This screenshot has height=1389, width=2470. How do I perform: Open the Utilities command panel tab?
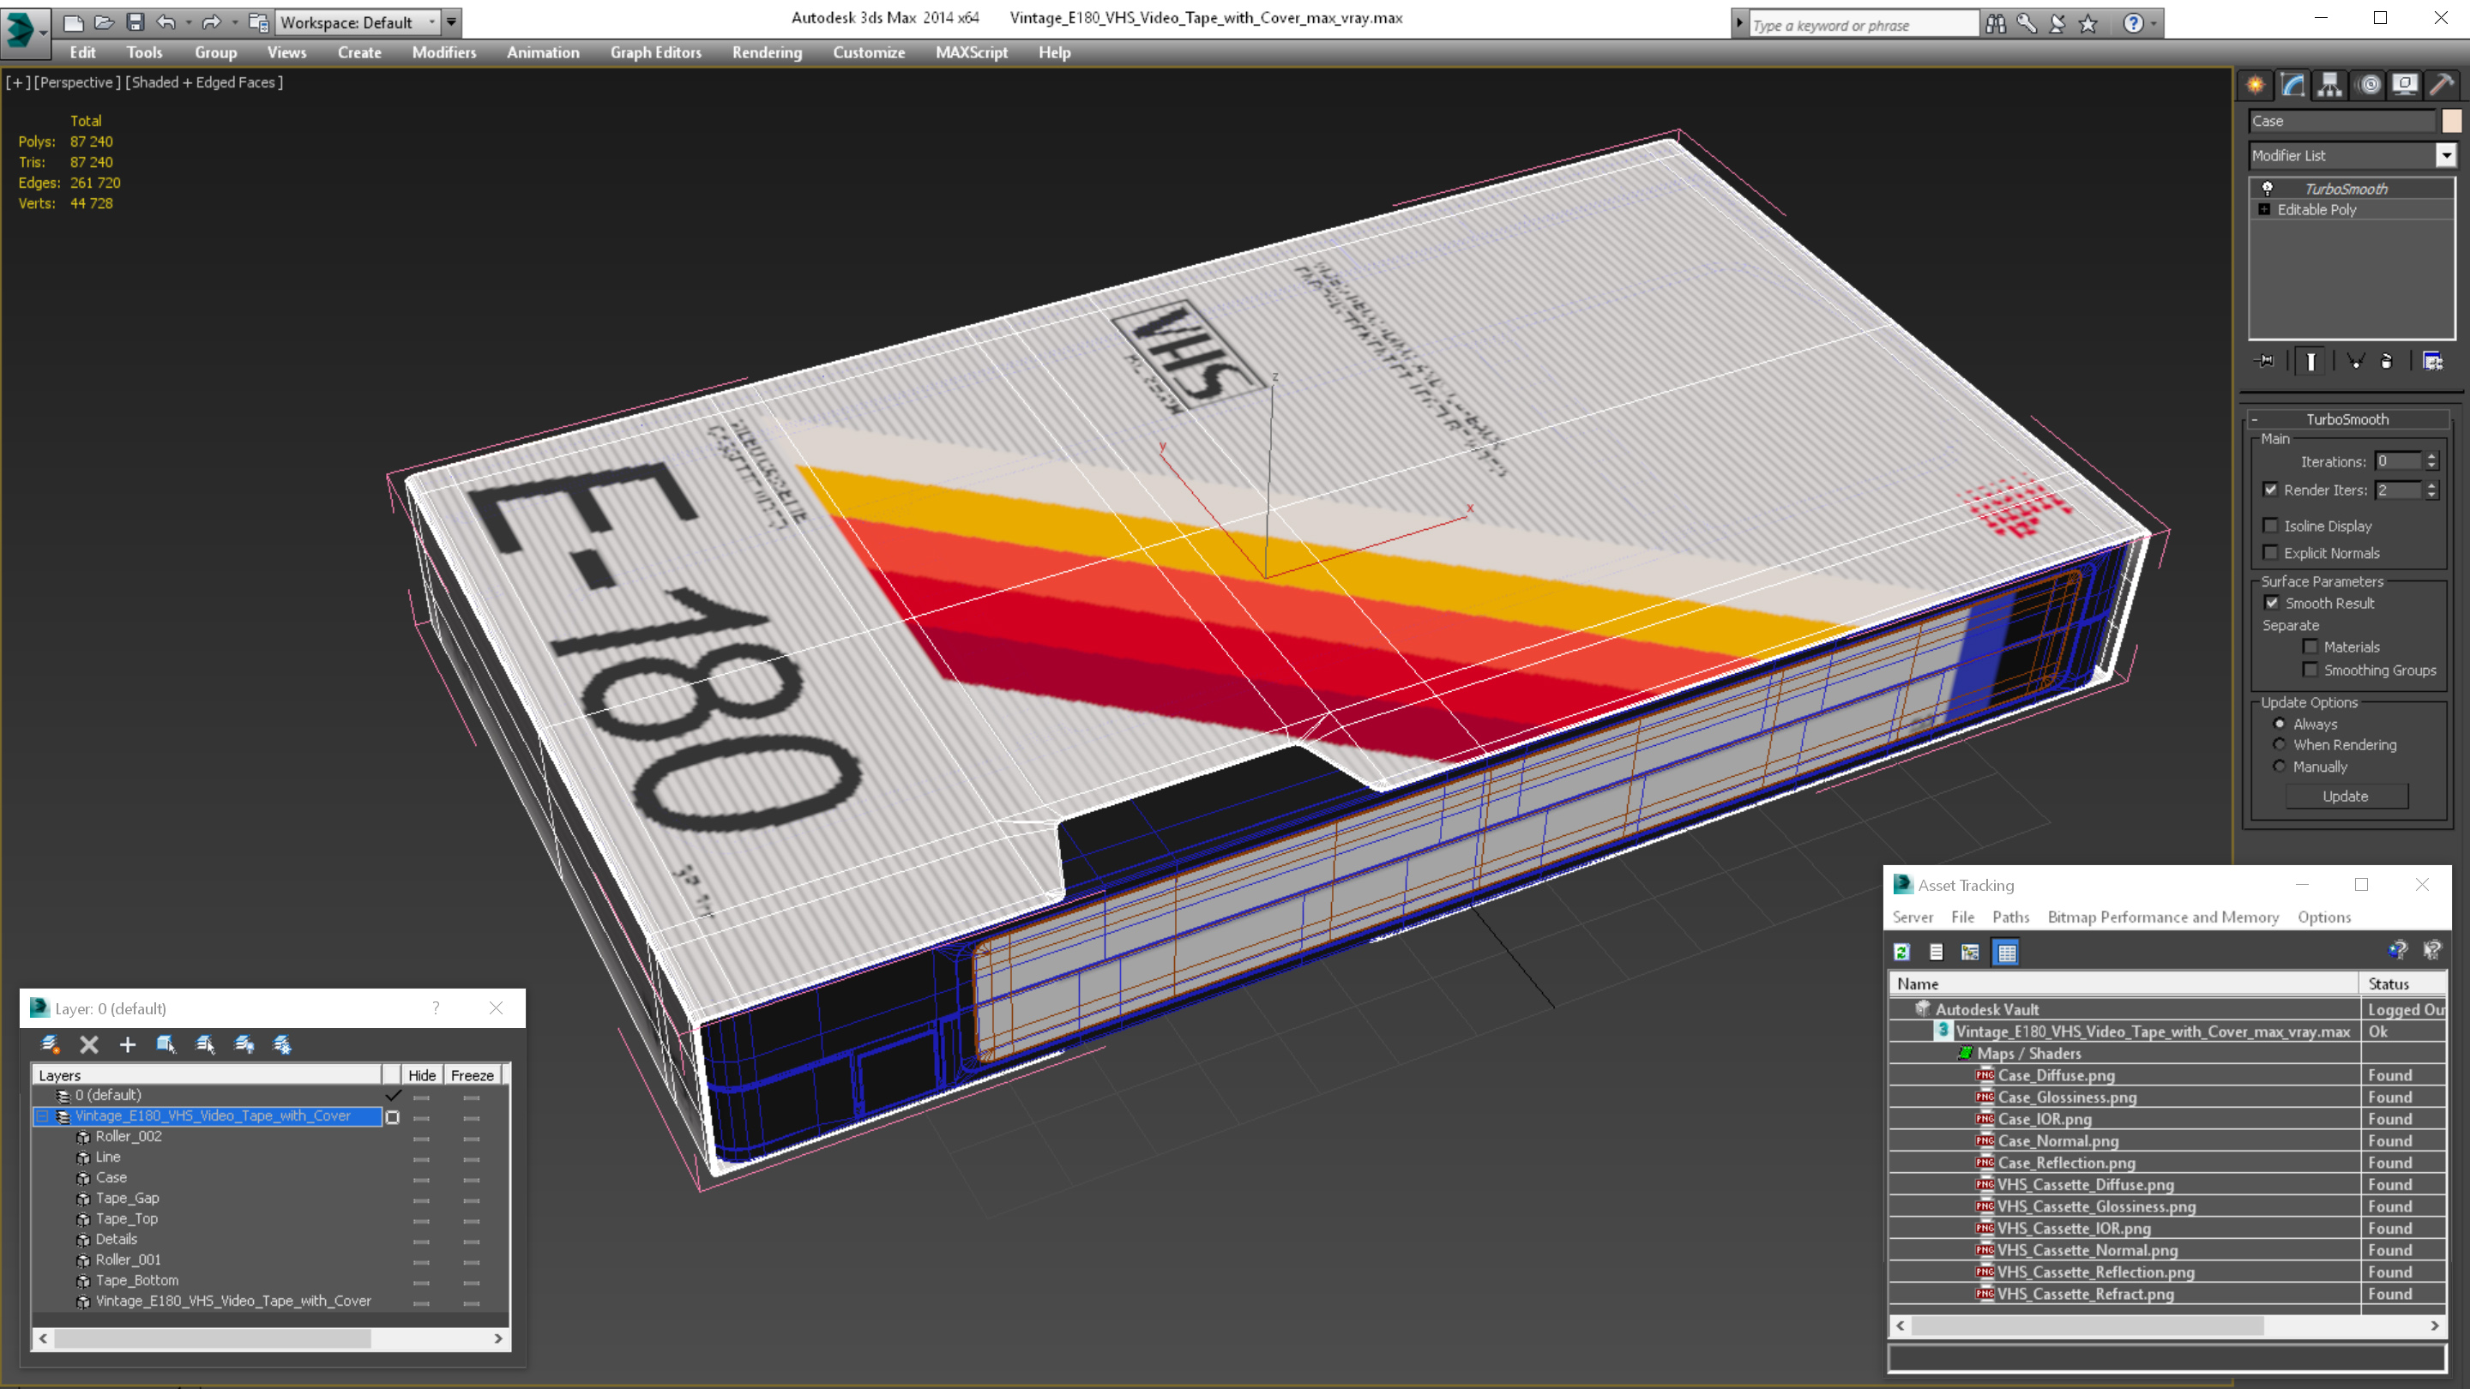(2443, 86)
